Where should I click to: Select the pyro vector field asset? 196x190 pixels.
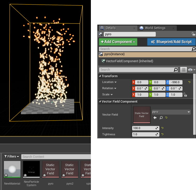(x=51, y=169)
